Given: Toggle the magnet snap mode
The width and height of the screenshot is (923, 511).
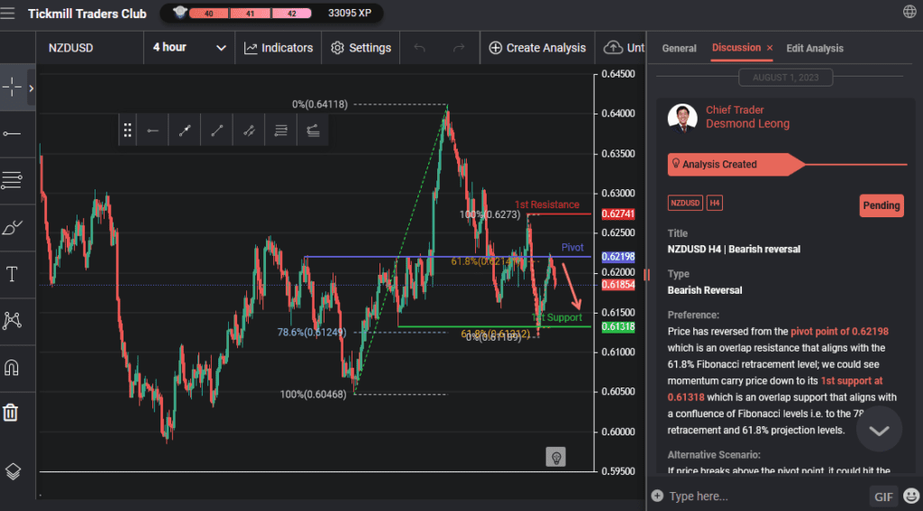Looking at the screenshot, I should tap(12, 368).
